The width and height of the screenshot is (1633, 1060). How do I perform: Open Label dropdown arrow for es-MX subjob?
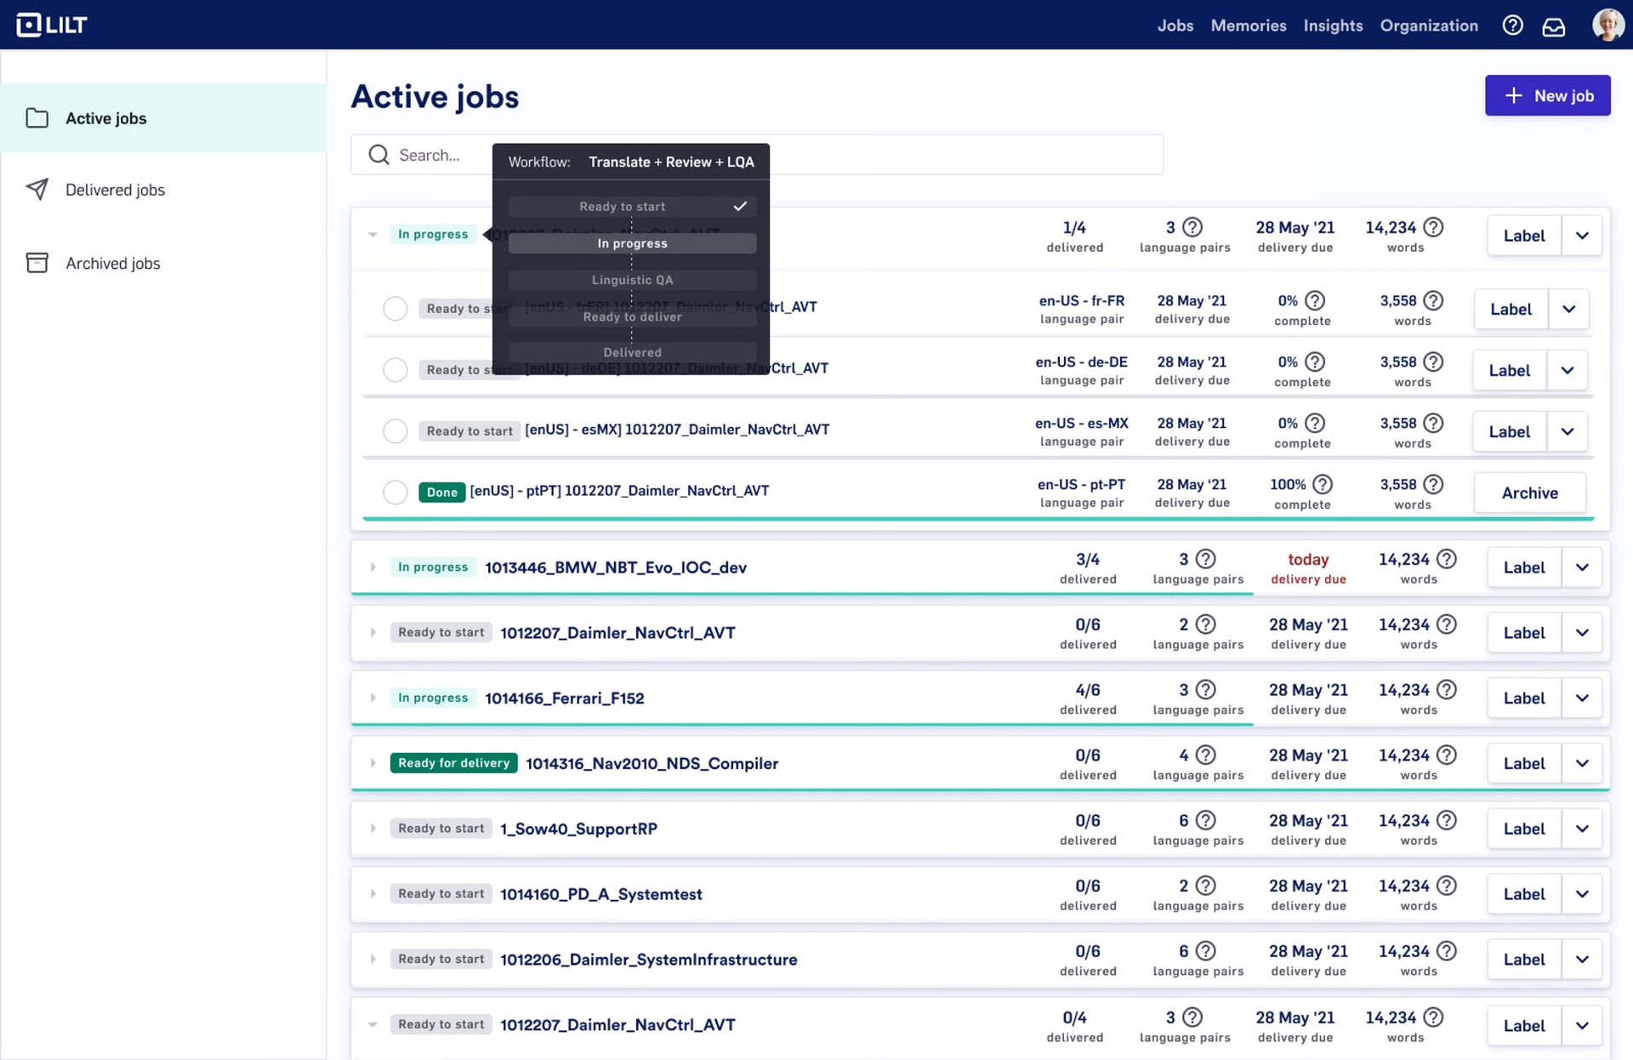pyautogui.click(x=1568, y=431)
